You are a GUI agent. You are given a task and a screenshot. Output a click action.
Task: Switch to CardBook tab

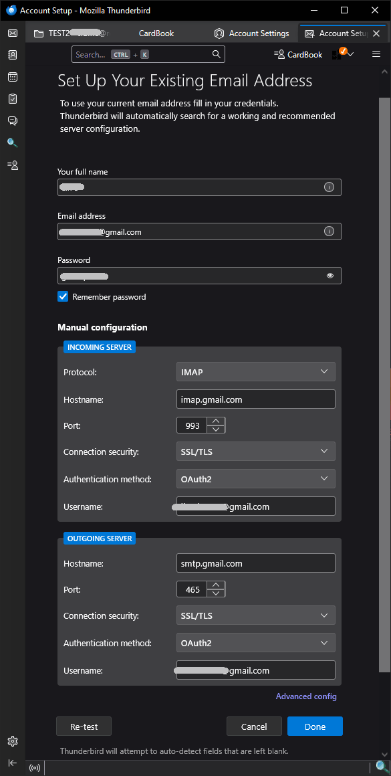click(156, 33)
